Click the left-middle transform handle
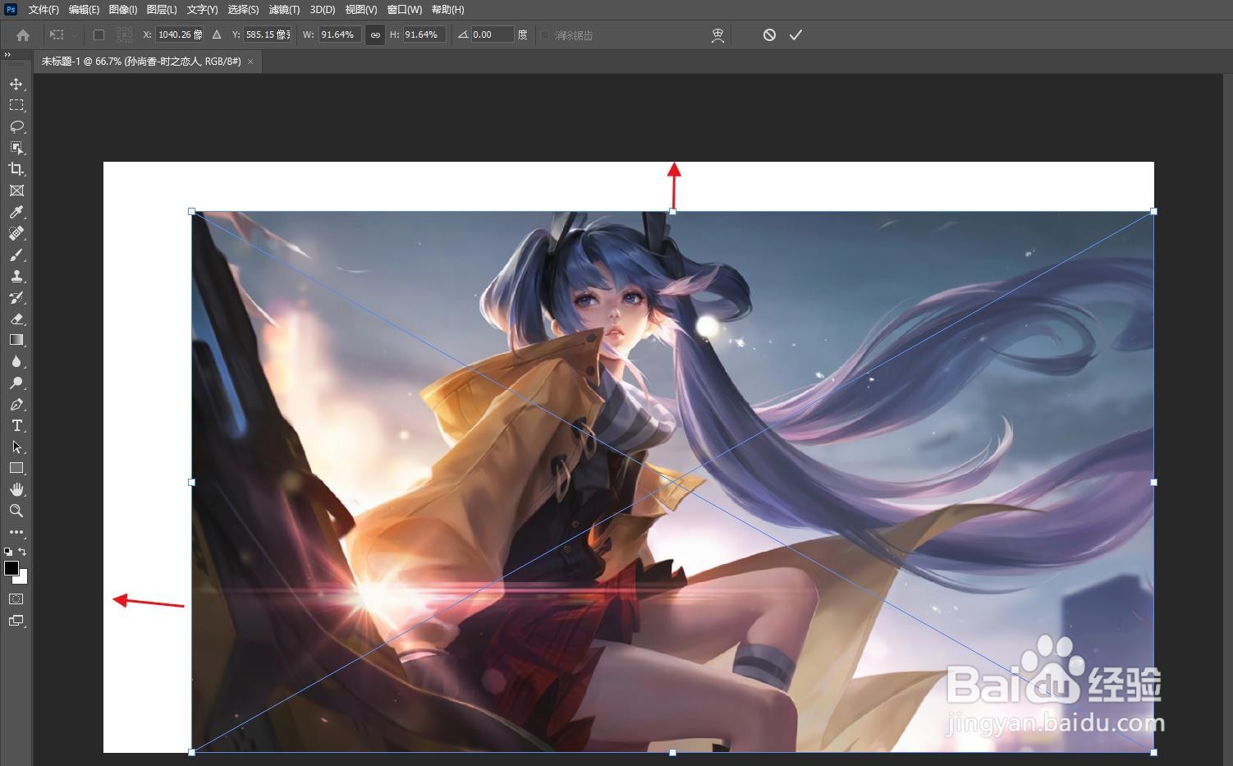Viewport: 1233px width, 766px height. [192, 482]
